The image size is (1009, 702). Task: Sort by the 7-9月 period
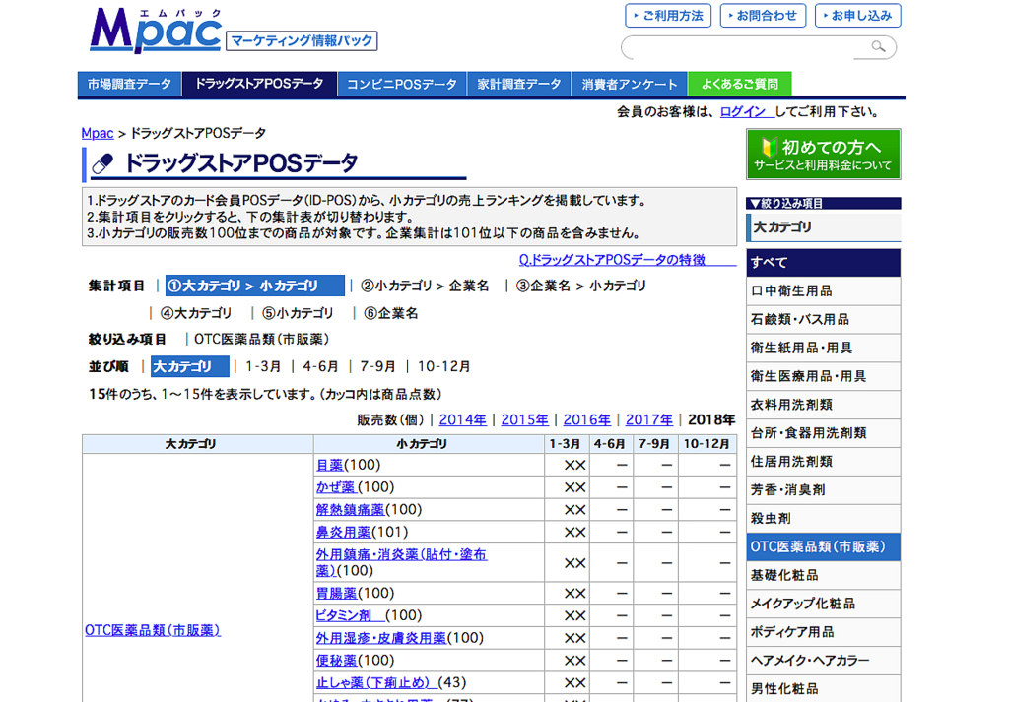[x=377, y=366]
